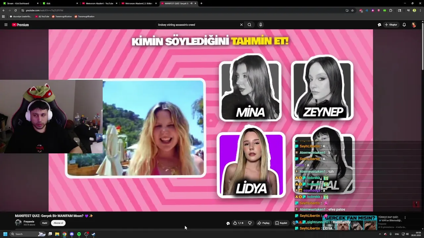Viewport: 424px width, 238px height.
Task: Clear the search box text
Action: tap(241, 25)
